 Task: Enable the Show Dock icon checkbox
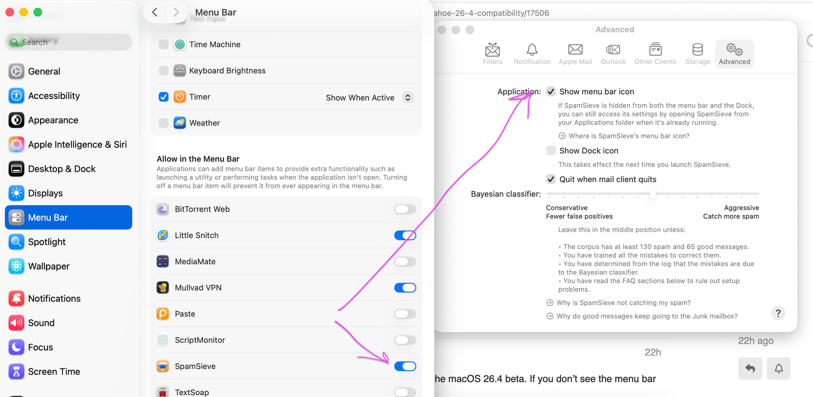[x=551, y=151]
